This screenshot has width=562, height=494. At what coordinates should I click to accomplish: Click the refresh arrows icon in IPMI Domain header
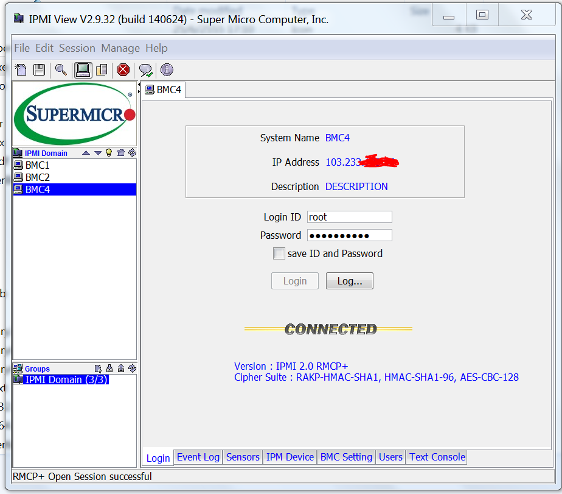click(x=132, y=152)
